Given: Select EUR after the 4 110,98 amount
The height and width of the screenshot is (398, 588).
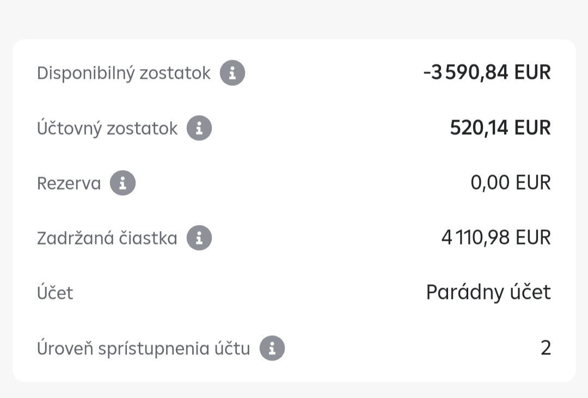Looking at the screenshot, I should [532, 238].
